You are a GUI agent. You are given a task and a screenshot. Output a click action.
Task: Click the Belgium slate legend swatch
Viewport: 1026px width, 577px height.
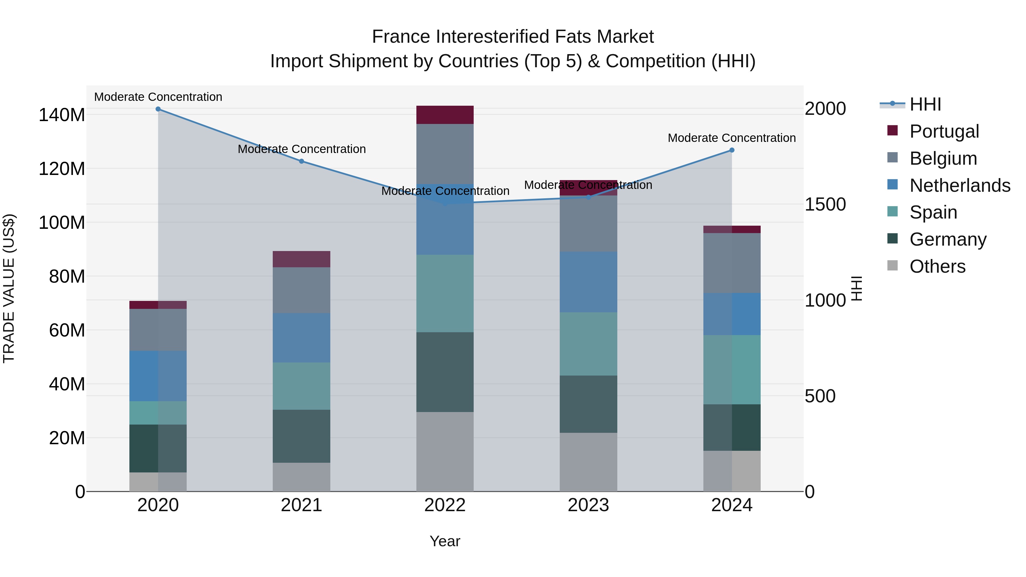coord(893,157)
